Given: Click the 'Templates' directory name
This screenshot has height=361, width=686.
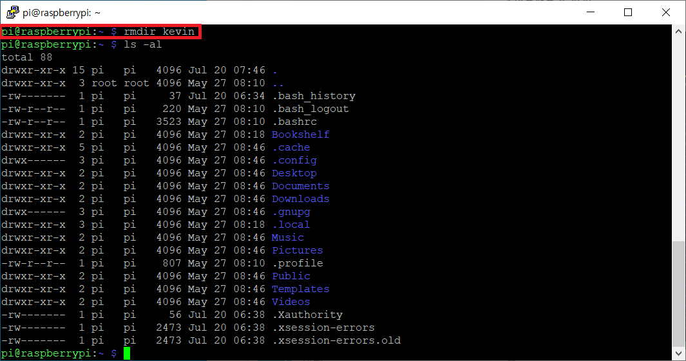Looking at the screenshot, I should pos(301,289).
